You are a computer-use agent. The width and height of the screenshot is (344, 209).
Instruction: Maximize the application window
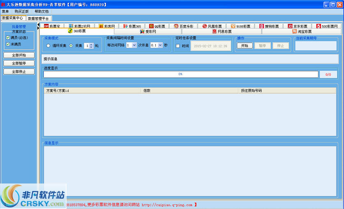[333, 5]
